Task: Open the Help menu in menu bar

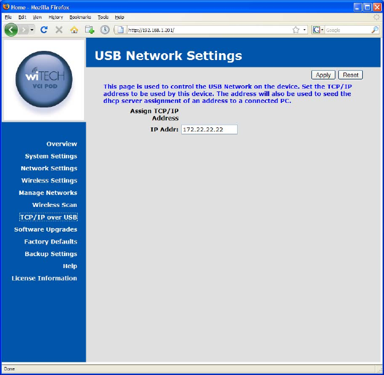Action: click(x=119, y=17)
